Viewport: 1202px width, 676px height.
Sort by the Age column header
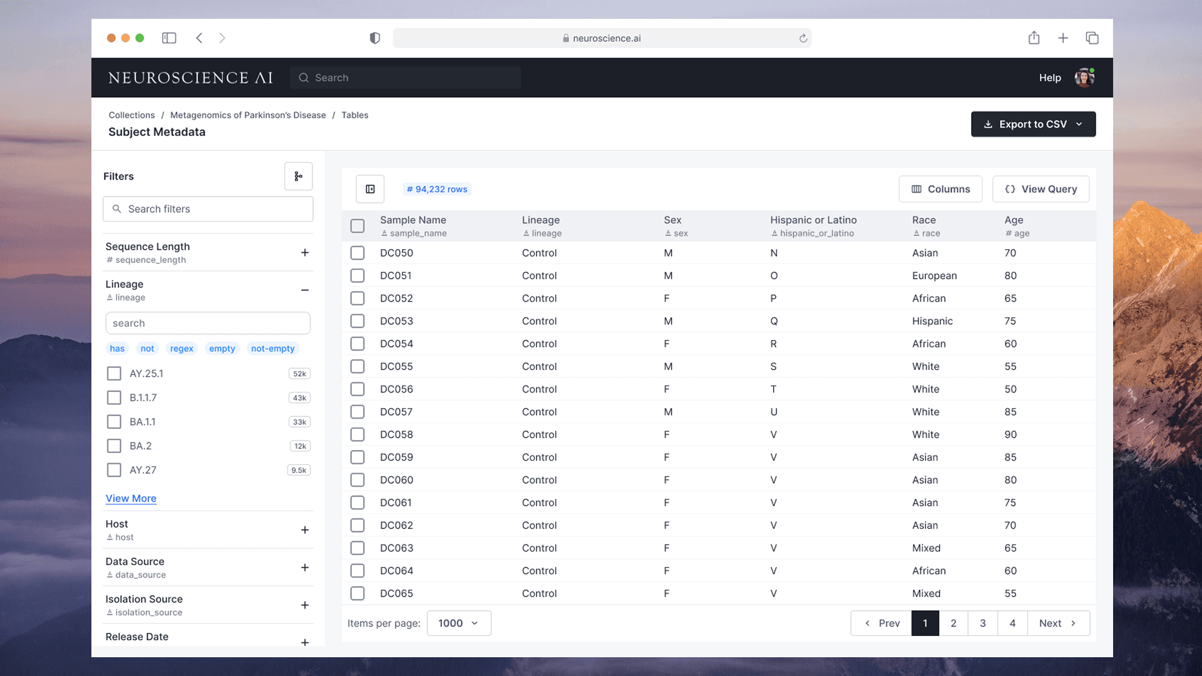(x=1014, y=220)
